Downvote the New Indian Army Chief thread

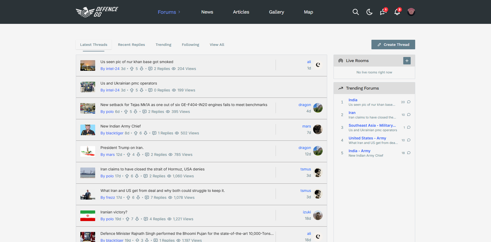(x=146, y=133)
